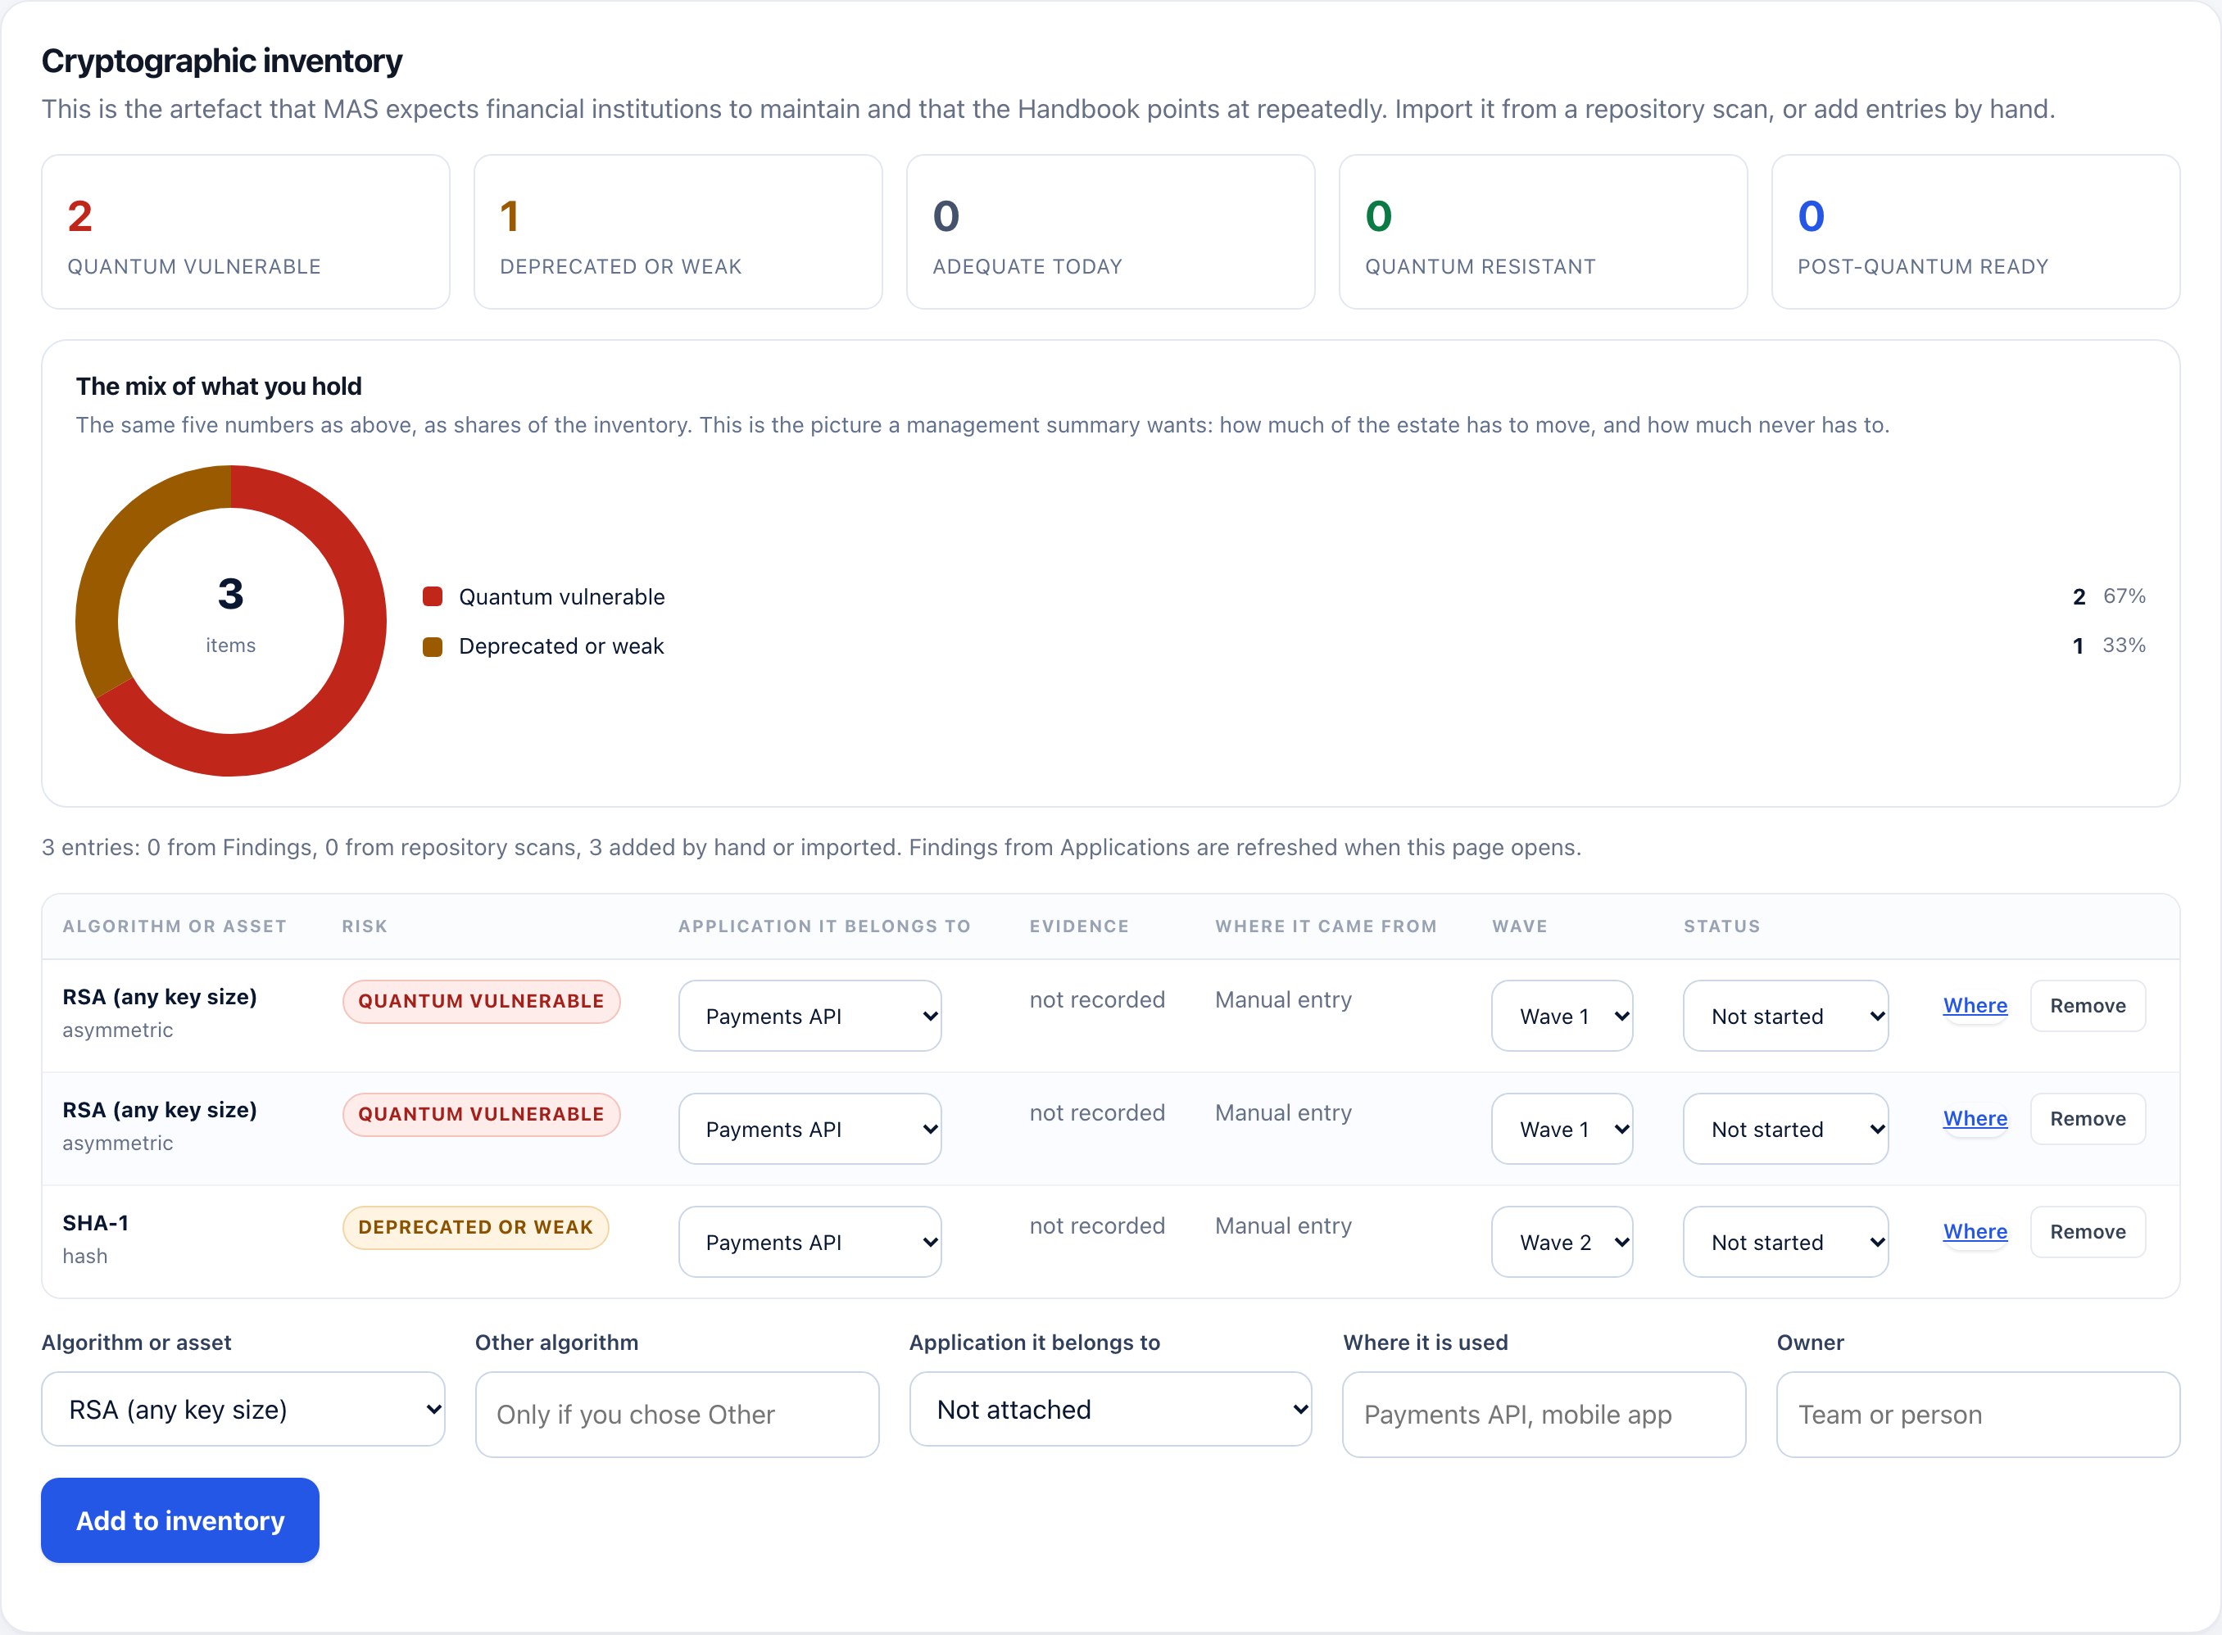Click Quantum Vulnerable badge in second row
This screenshot has height=1635, width=2222.
[481, 1113]
